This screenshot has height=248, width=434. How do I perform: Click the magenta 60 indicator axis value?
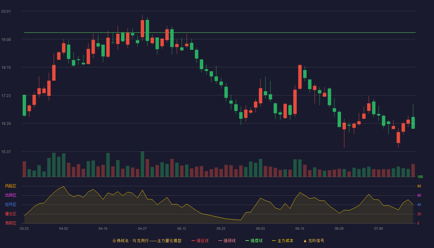[419, 195]
